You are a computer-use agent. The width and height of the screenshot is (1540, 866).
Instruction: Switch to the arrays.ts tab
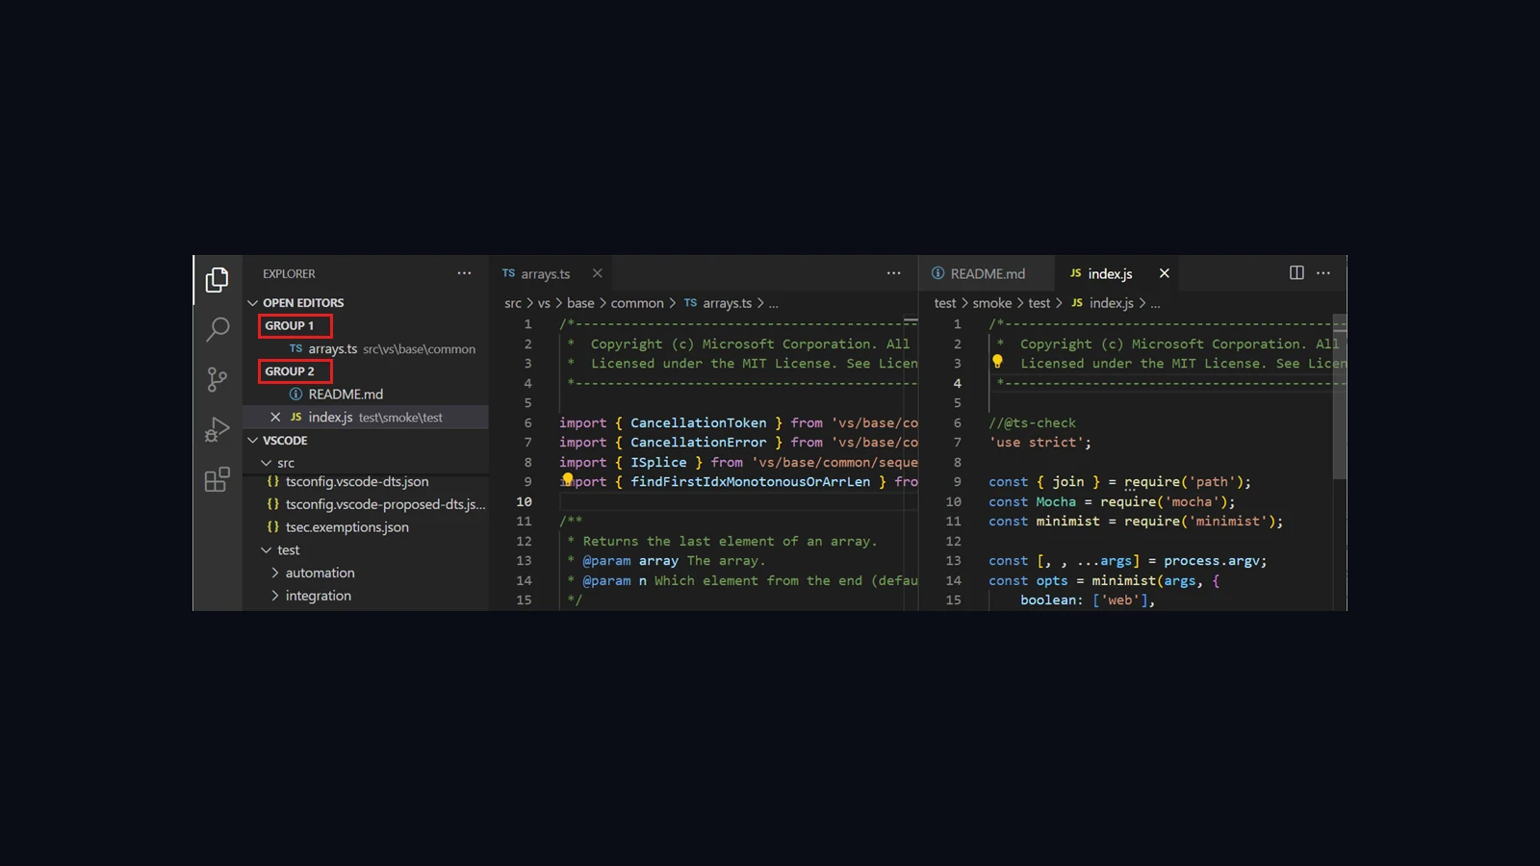(552, 273)
